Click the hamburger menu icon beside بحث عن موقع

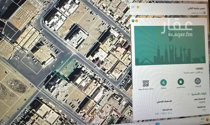pyautogui.click(x=204, y=13)
